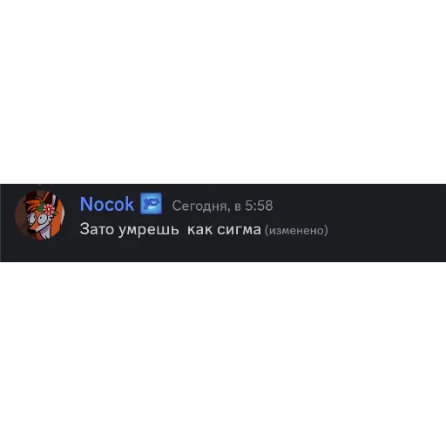446x446 pixels.
Task: Click the blue server tag badge beside Nocok
Action: [x=151, y=204]
